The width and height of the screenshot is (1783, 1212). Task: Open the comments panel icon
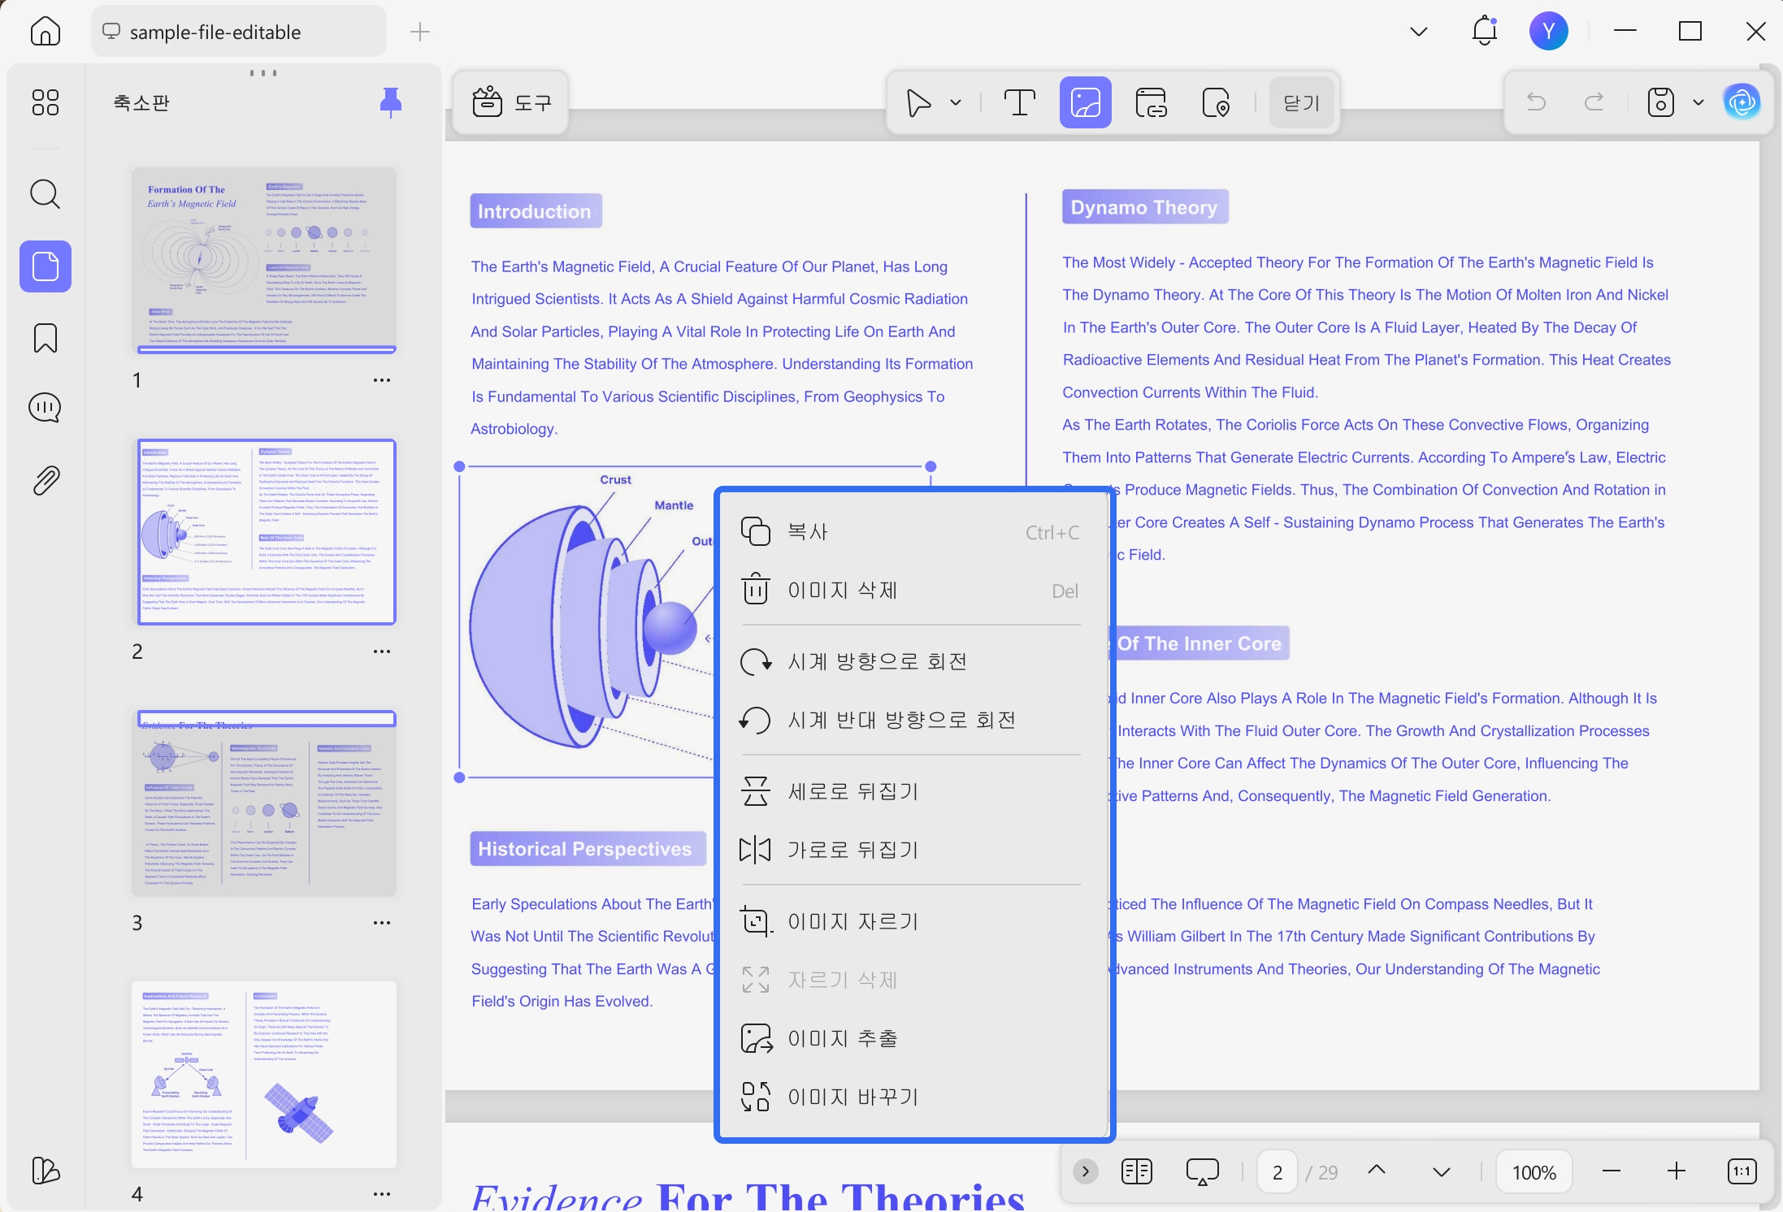pyautogui.click(x=46, y=409)
